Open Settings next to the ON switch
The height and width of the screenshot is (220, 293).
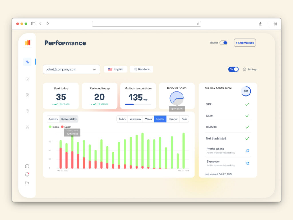[x=250, y=69]
